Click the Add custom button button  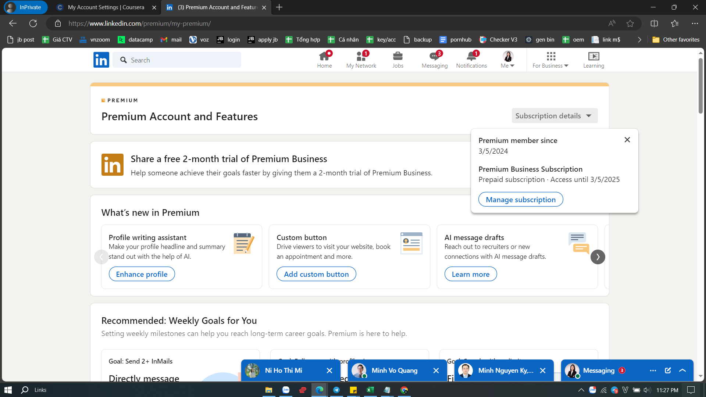tap(316, 274)
